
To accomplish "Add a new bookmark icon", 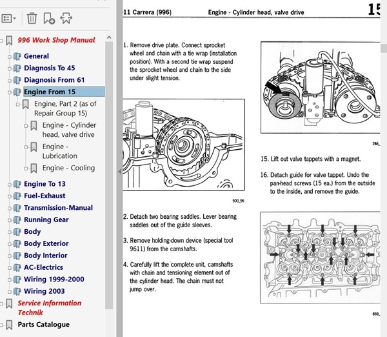I will point(49,18).
